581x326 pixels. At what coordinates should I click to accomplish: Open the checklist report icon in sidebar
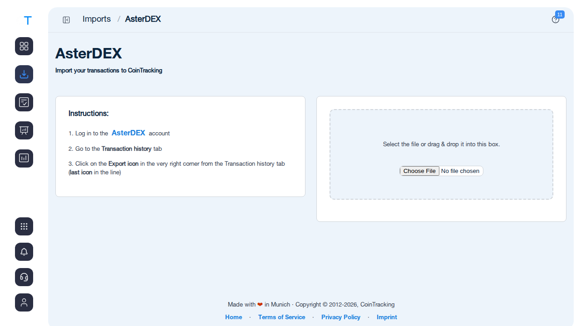click(24, 102)
